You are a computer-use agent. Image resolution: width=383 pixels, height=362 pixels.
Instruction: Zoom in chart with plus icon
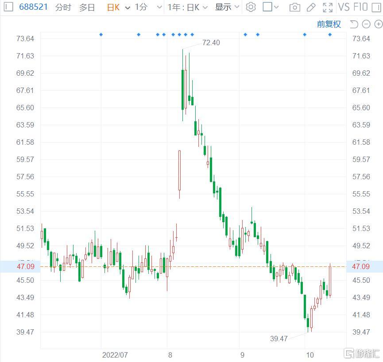click(379, 24)
